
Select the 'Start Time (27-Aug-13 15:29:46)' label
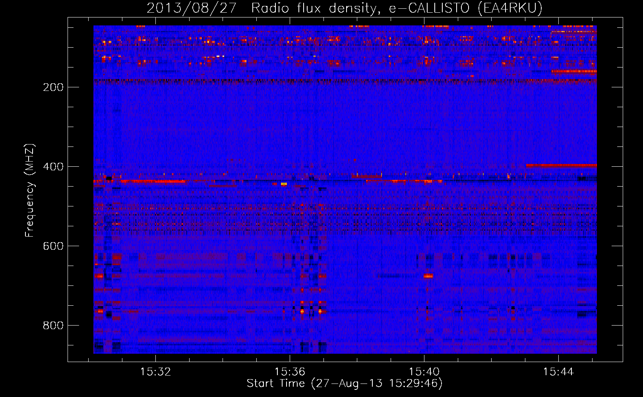click(345, 384)
